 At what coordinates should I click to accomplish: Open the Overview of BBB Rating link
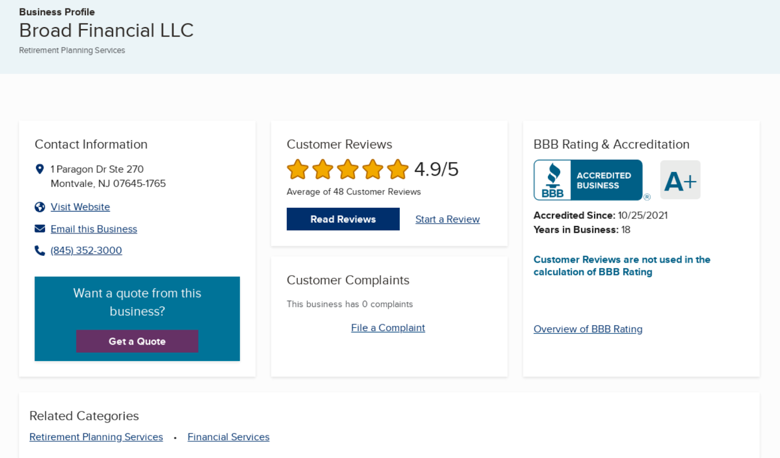588,329
